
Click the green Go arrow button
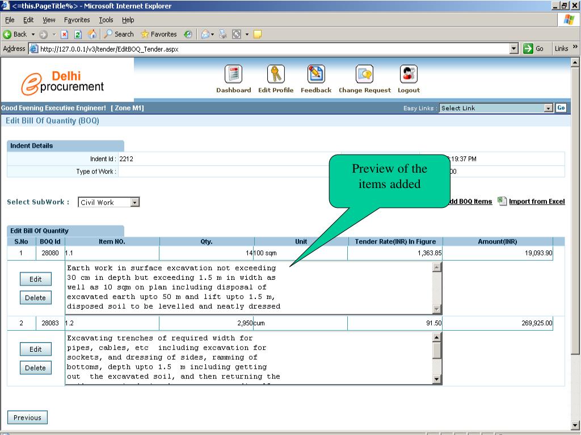point(528,49)
